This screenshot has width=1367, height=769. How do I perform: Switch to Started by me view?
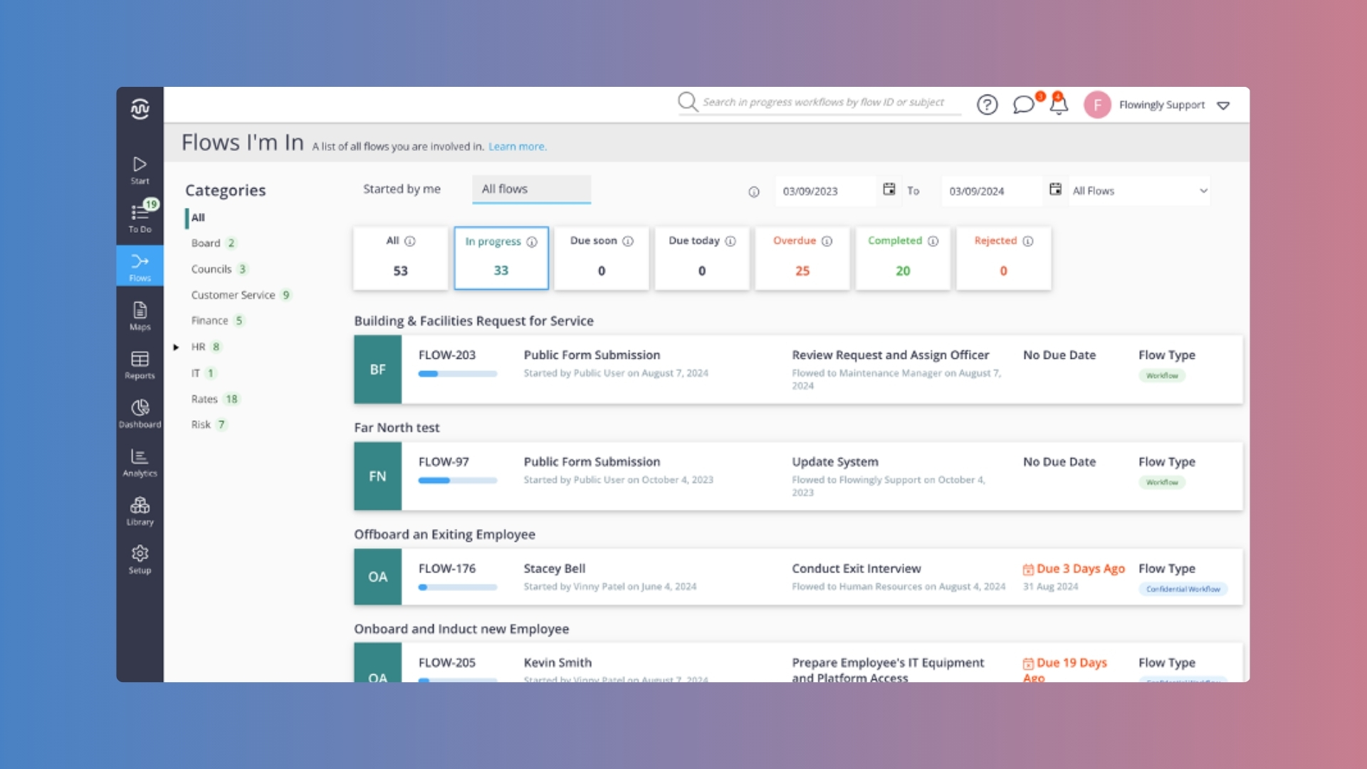click(402, 189)
